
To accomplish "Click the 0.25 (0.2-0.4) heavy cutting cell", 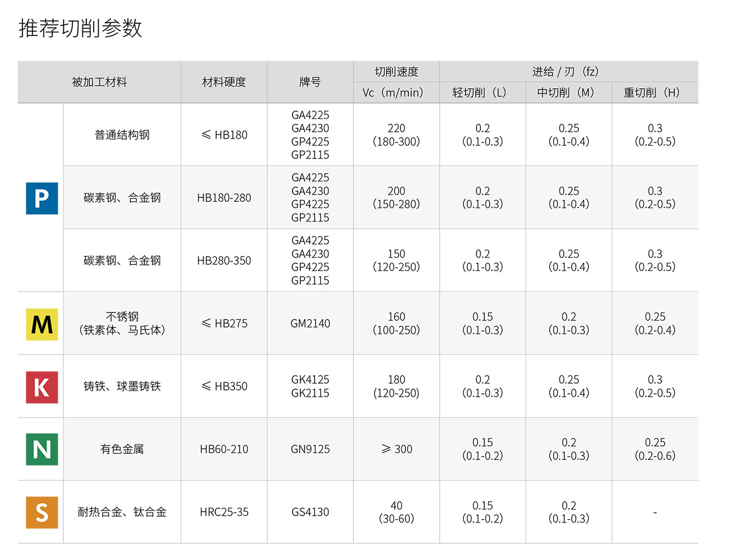I will pos(655,324).
